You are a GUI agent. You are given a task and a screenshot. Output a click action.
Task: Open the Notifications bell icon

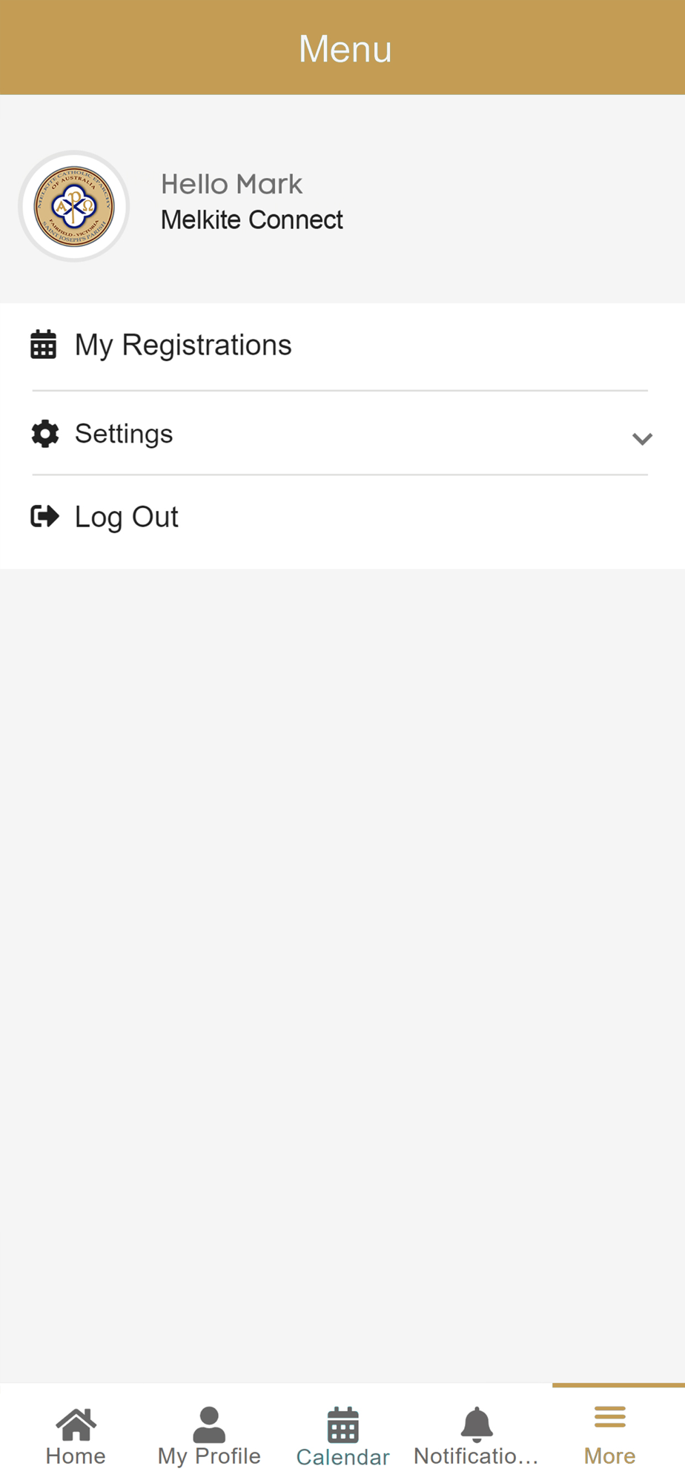point(477,1424)
